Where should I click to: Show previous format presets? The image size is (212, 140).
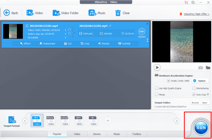[x=25, y=121]
